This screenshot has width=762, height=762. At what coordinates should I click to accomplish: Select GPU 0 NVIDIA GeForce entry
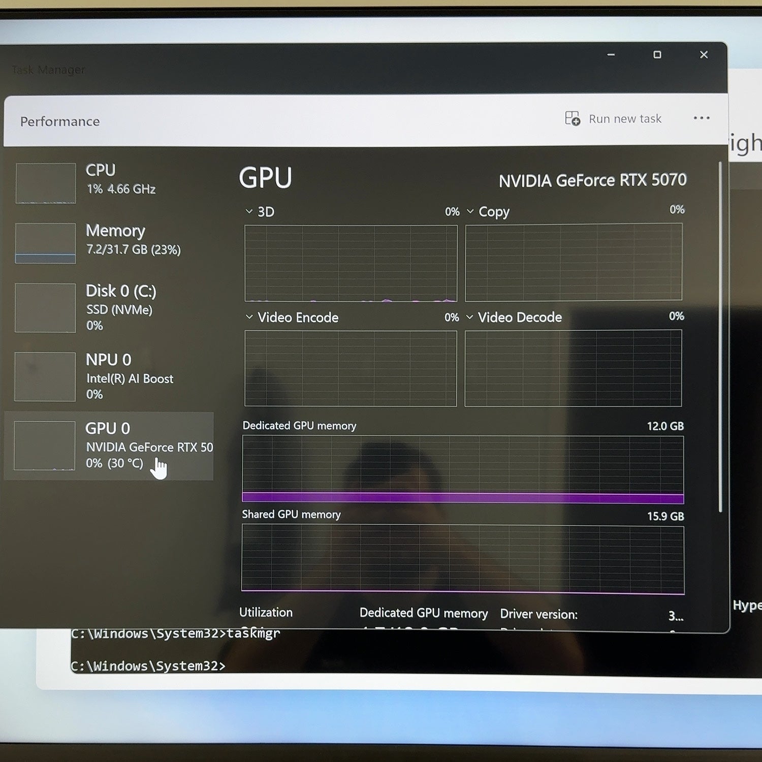click(x=109, y=446)
